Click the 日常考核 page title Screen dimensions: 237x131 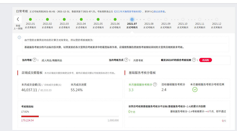pos(22,11)
